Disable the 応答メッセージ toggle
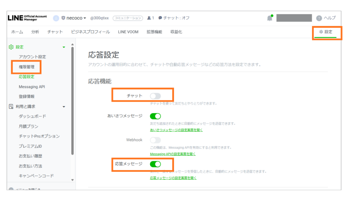Image resolution: width=348 pixels, height=217 pixels. click(x=155, y=164)
